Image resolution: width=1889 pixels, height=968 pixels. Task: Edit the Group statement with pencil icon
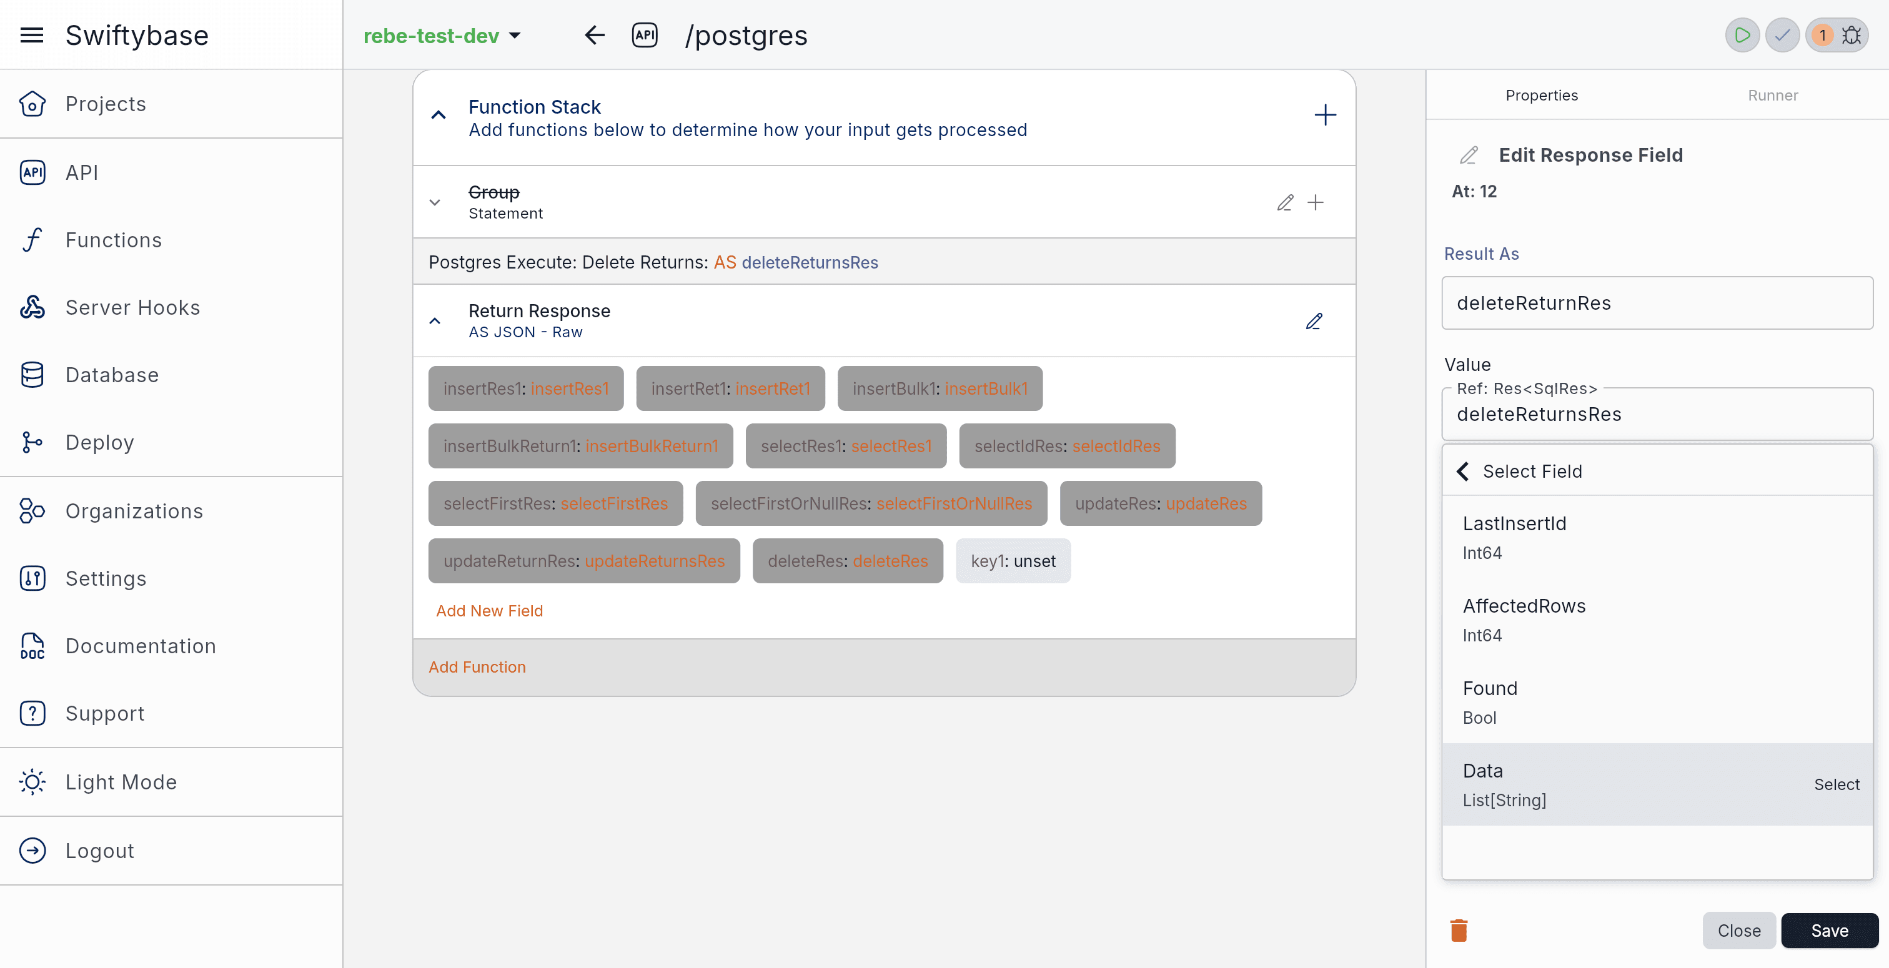pos(1285,202)
